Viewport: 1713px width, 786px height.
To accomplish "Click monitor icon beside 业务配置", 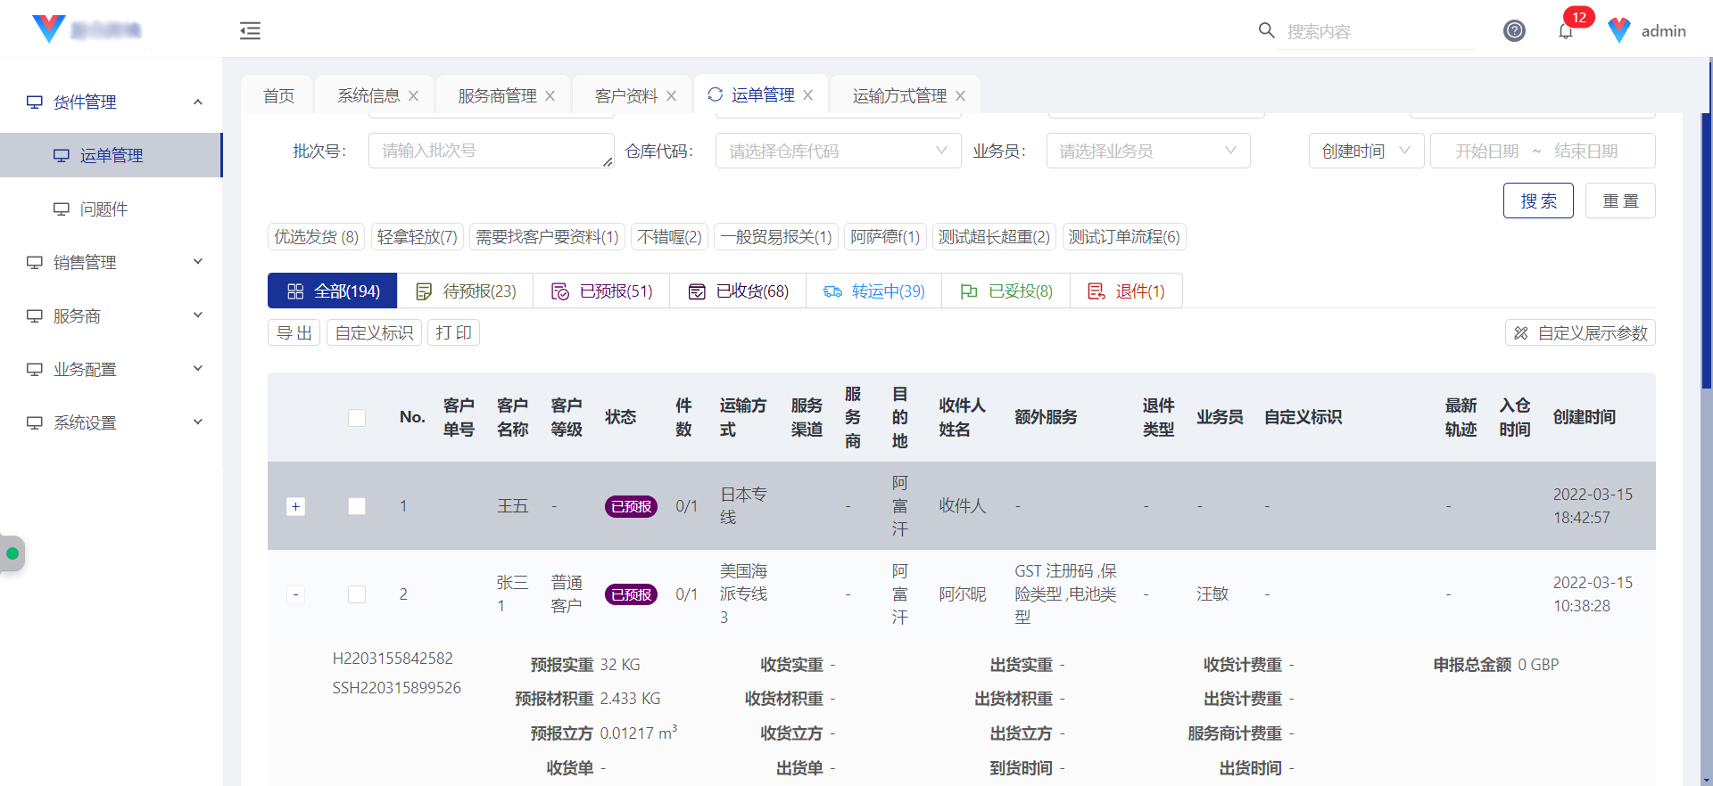I will (x=35, y=369).
